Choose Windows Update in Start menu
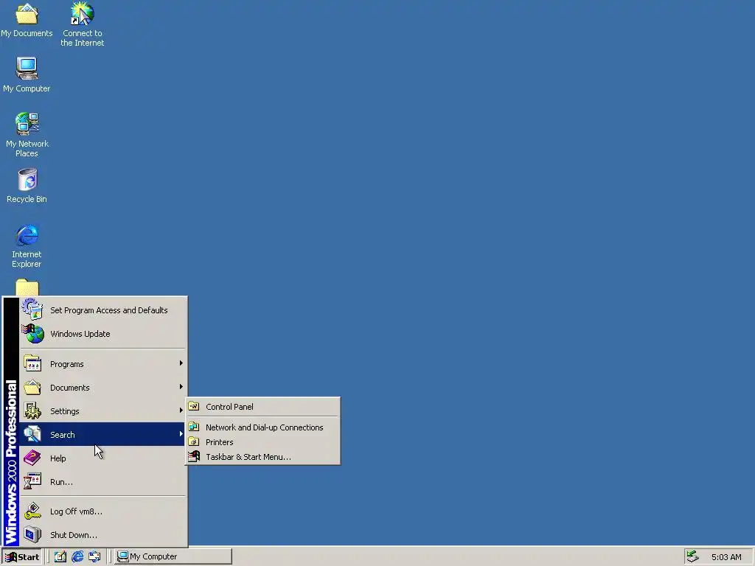Image resolution: width=755 pixels, height=566 pixels. [x=102, y=334]
